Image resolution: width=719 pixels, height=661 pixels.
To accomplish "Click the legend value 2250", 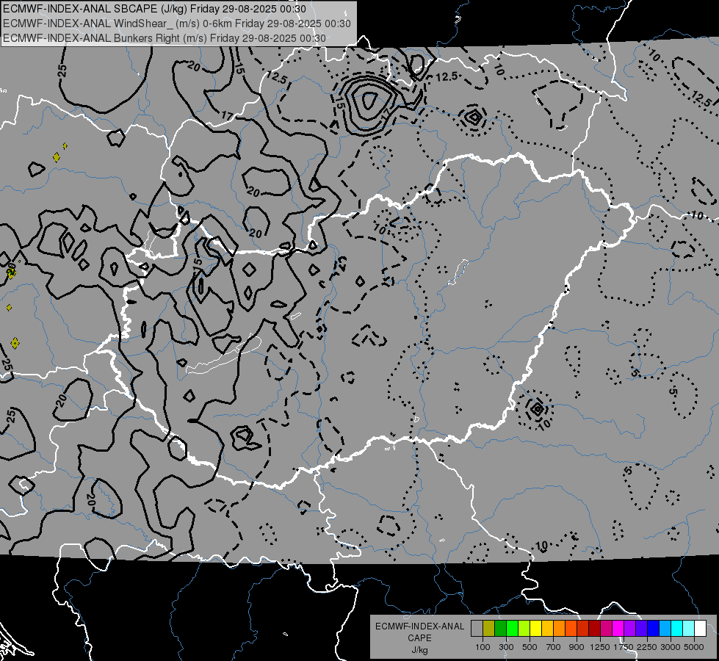I will (647, 647).
